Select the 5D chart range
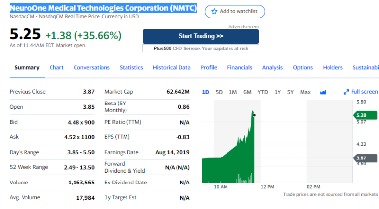Image resolution: width=379 pixels, height=209 pixels. coord(219,92)
